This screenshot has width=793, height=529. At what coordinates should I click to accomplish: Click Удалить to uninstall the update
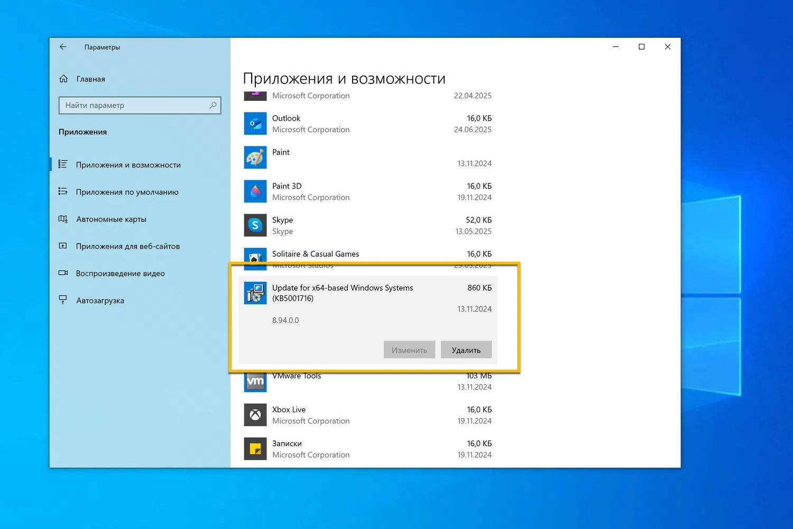pyautogui.click(x=466, y=350)
